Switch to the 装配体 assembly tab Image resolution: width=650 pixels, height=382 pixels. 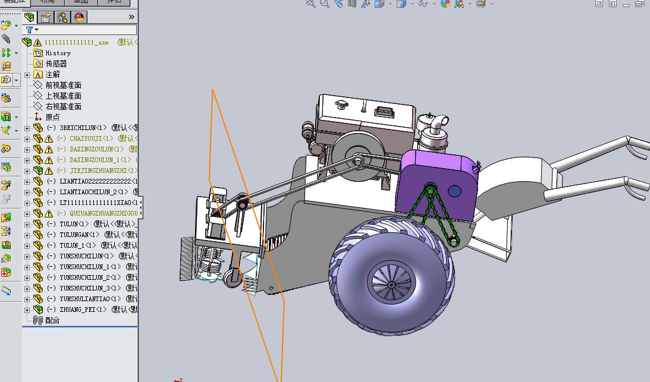click(14, 2)
